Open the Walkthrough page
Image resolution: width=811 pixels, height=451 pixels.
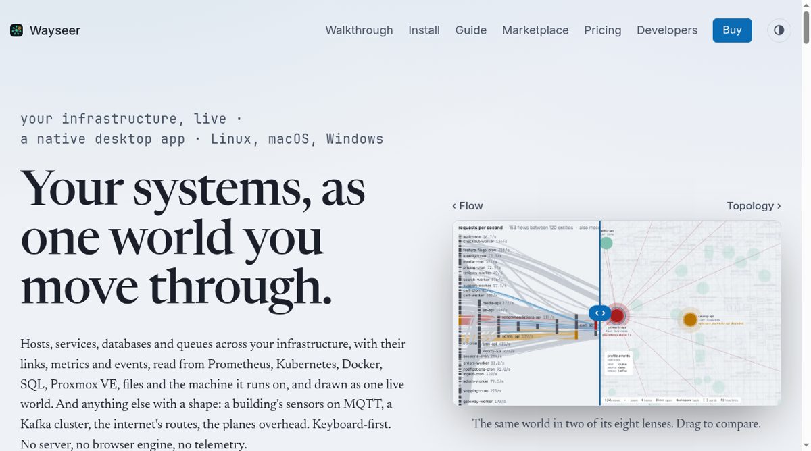[359, 30]
